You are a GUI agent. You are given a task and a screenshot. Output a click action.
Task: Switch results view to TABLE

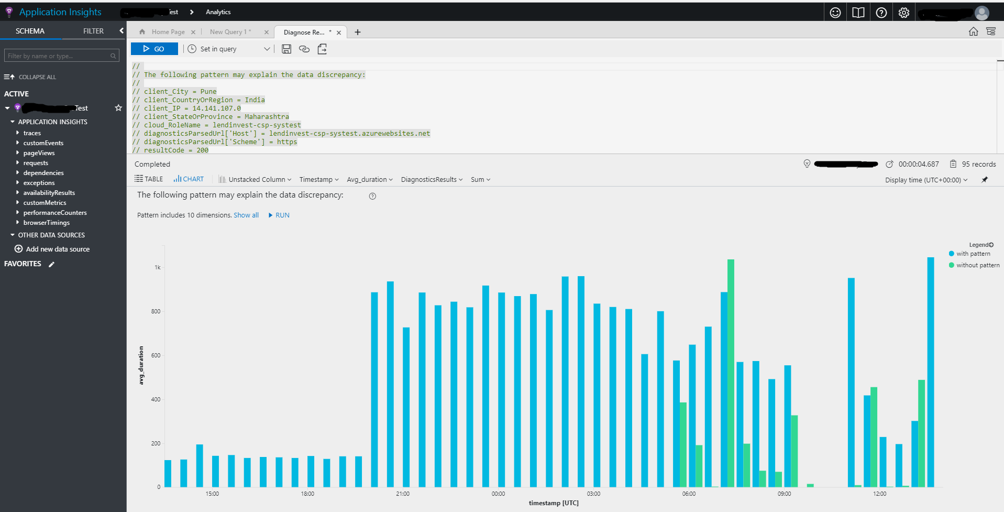(x=148, y=179)
